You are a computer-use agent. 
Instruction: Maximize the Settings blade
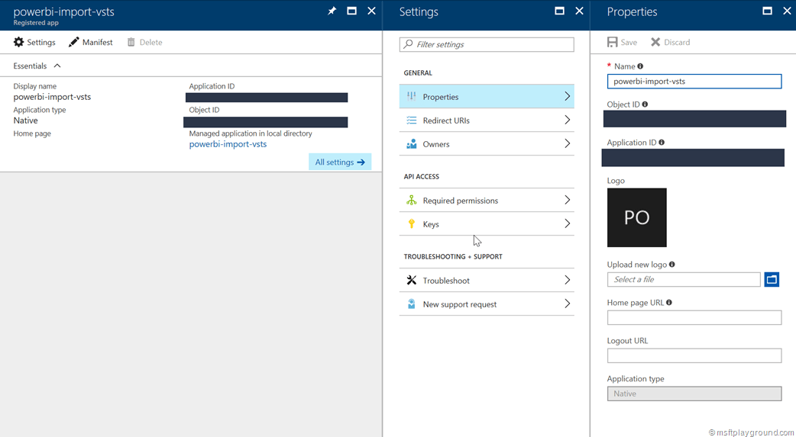[559, 11]
